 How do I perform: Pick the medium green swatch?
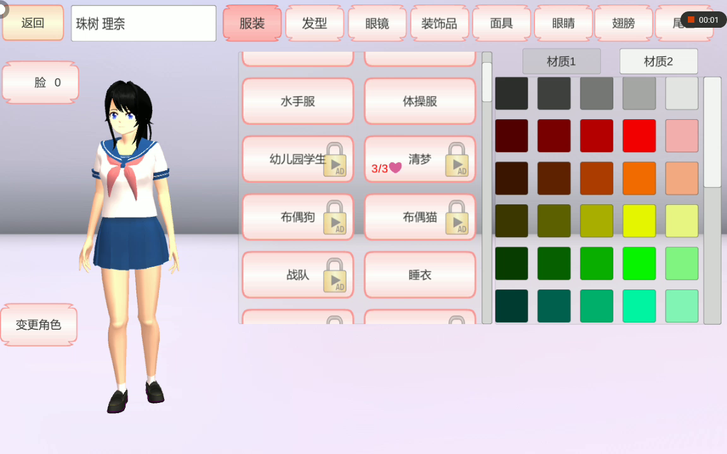(x=597, y=264)
